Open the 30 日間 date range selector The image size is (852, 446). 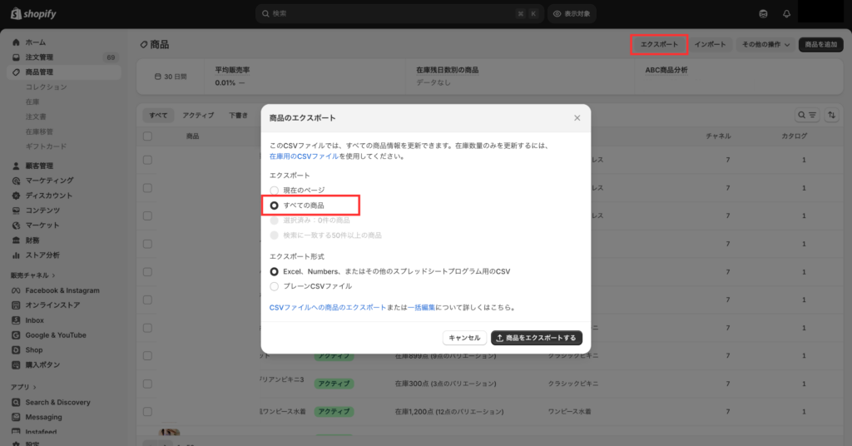pyautogui.click(x=171, y=77)
